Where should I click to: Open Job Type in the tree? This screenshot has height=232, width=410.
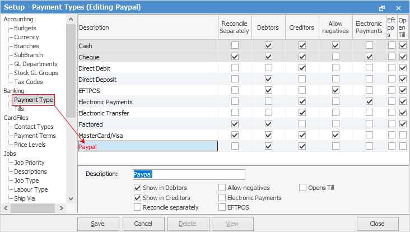[26, 180]
